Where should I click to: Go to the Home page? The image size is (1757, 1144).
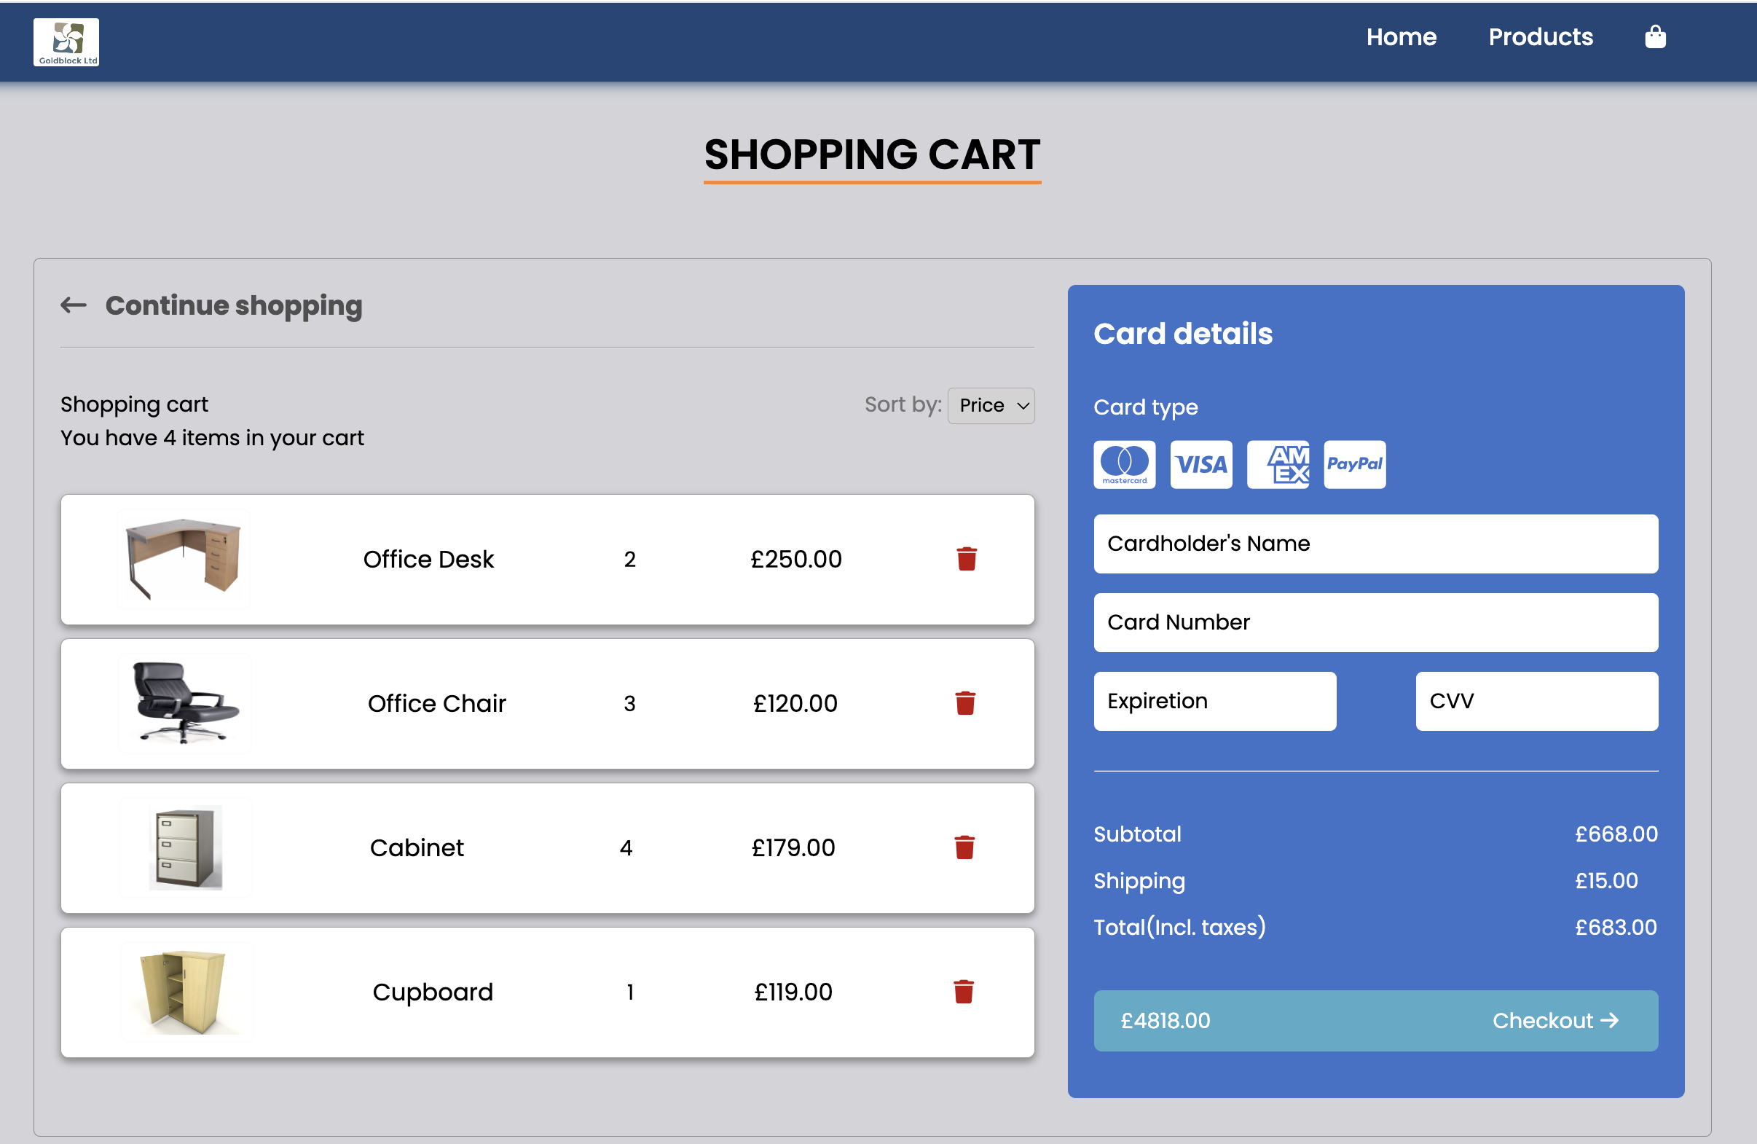[x=1402, y=37]
